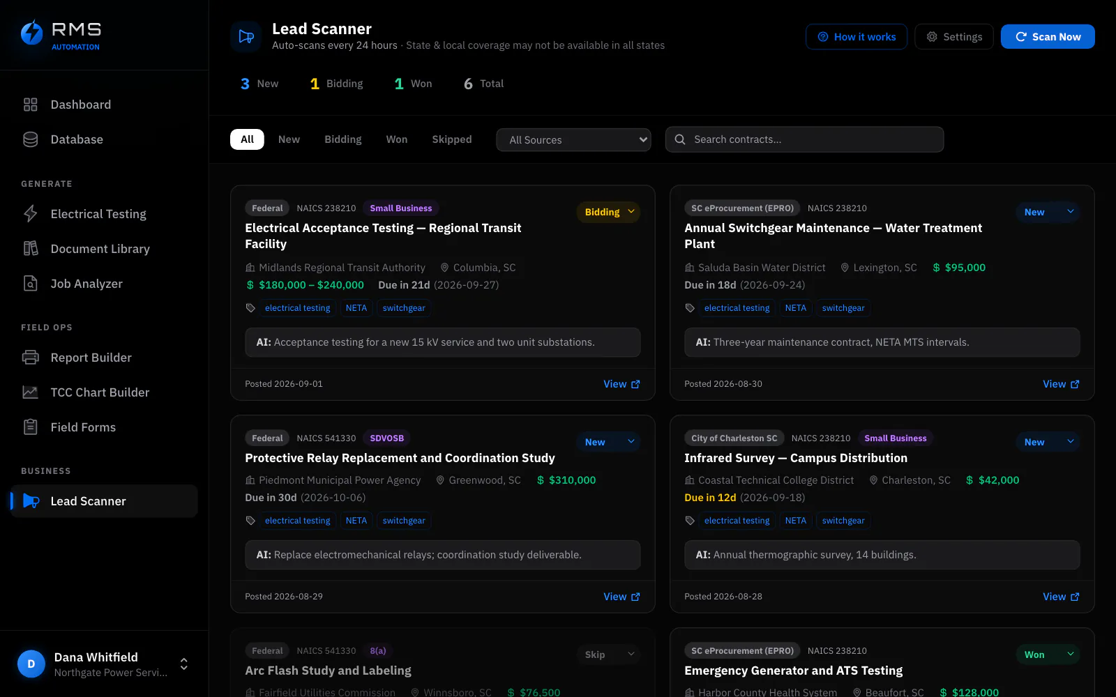
Task: Select the New filter tab
Action: click(x=289, y=139)
